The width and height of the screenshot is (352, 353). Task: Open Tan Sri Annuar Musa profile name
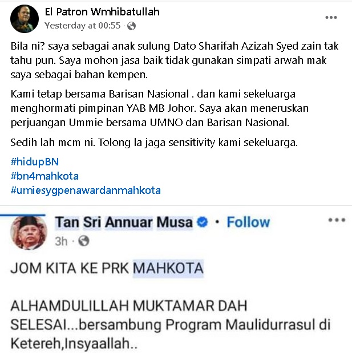point(124,222)
